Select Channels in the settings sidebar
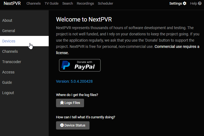 pyautogui.click(x=24, y=51)
